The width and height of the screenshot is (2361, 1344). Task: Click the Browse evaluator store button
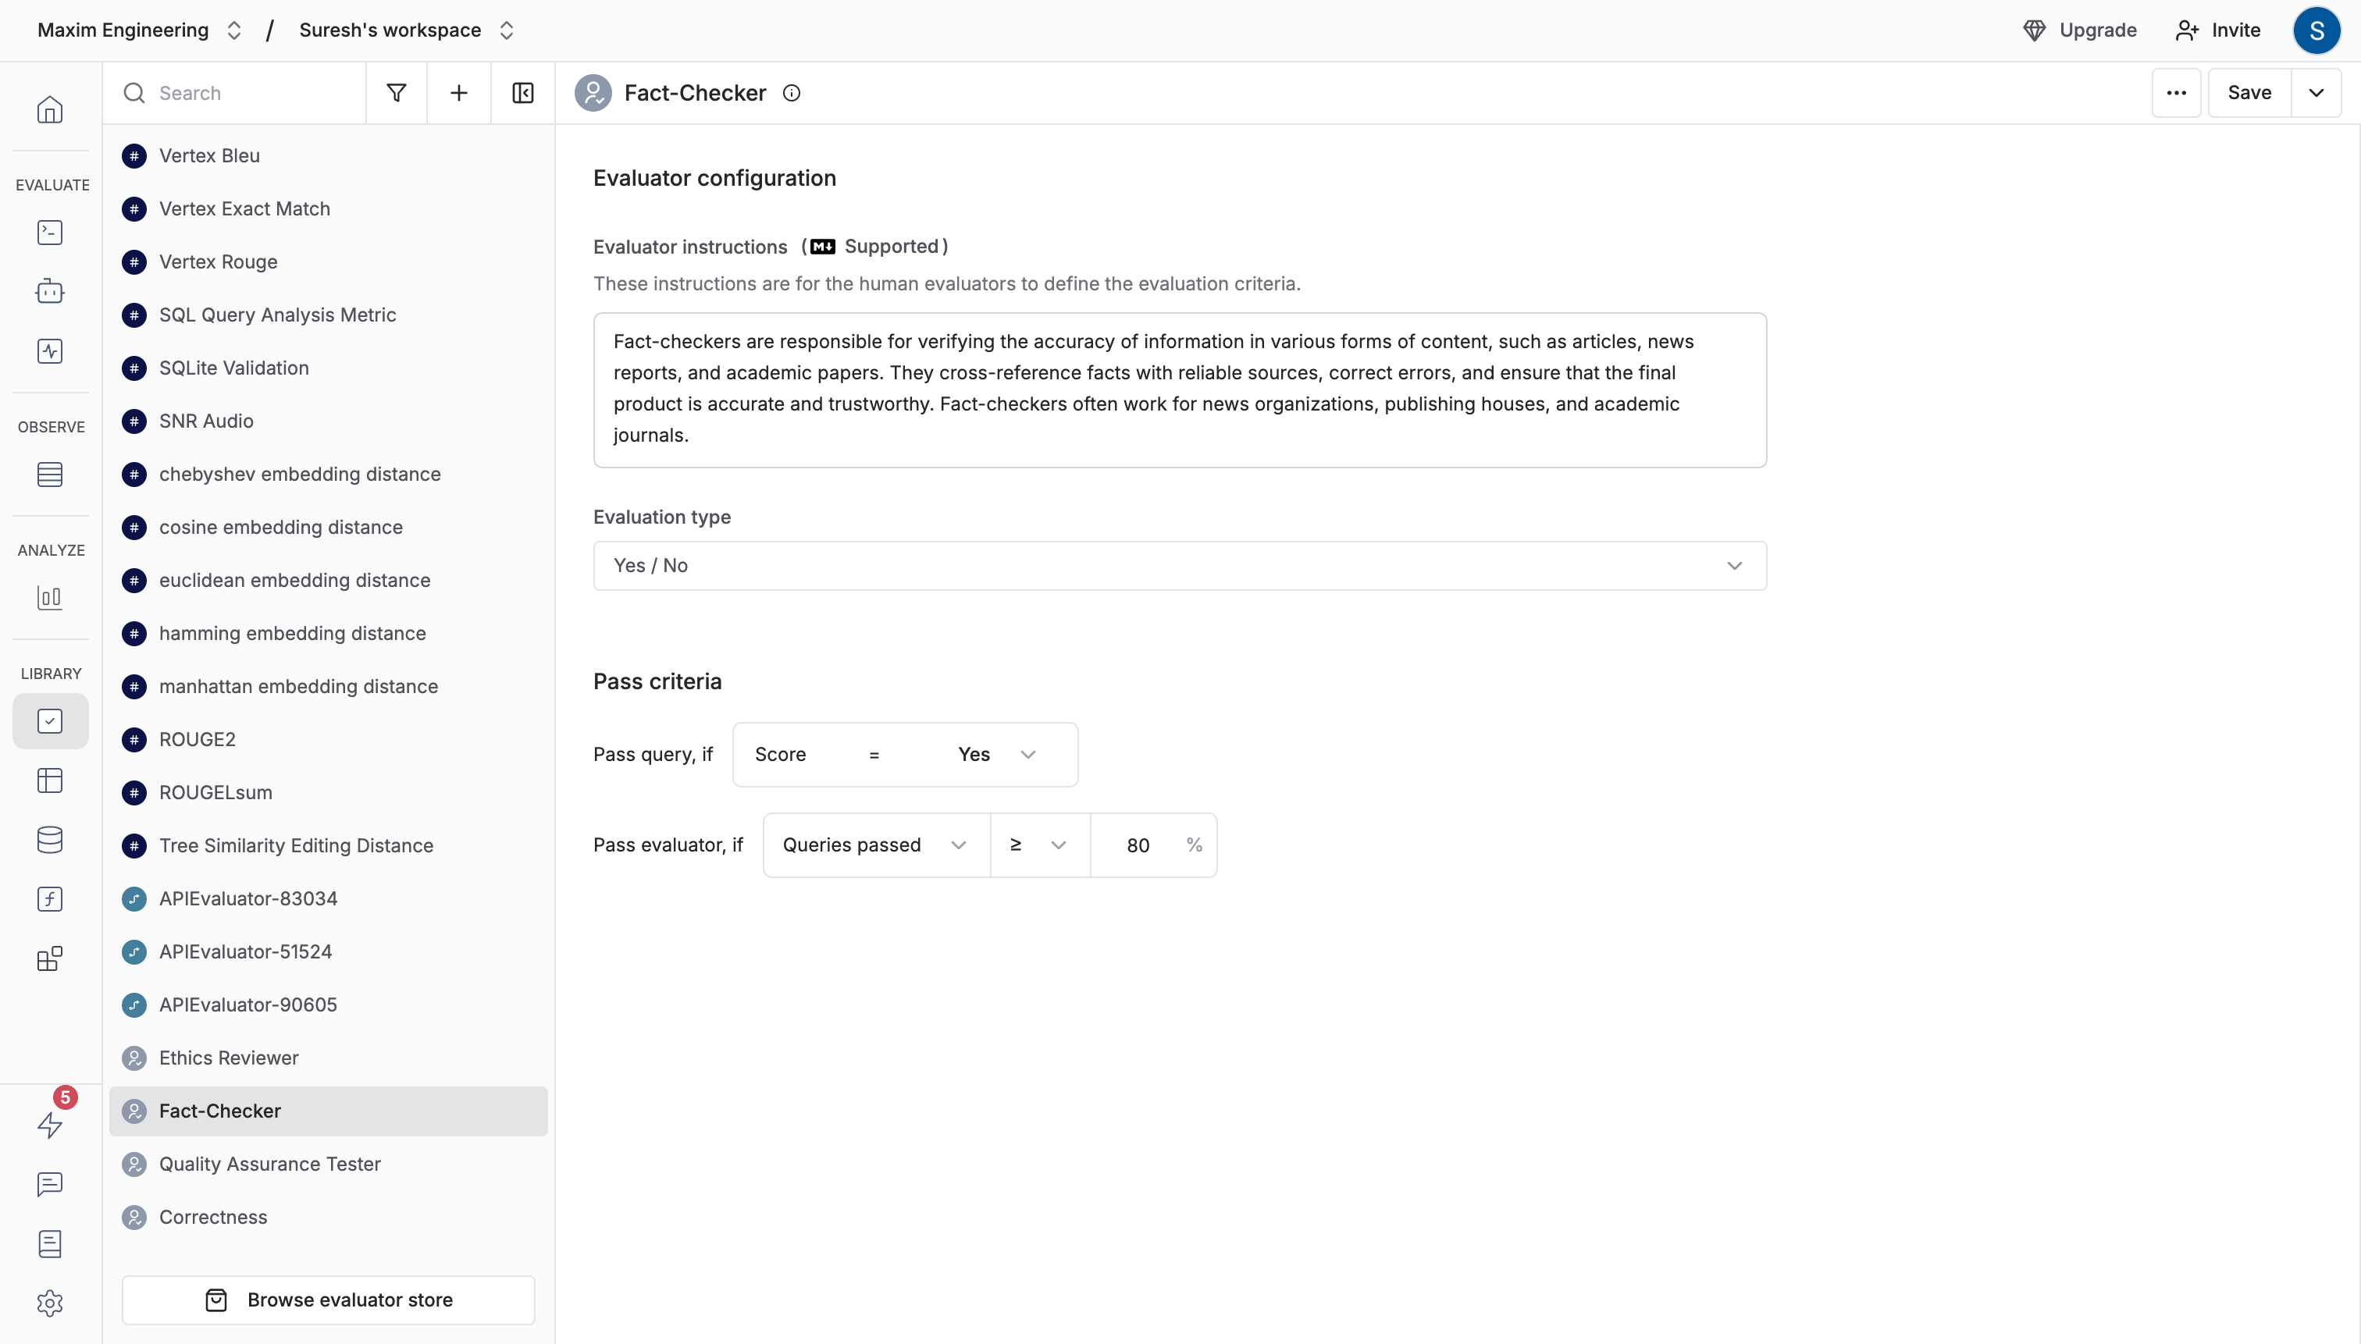pyautogui.click(x=329, y=1299)
